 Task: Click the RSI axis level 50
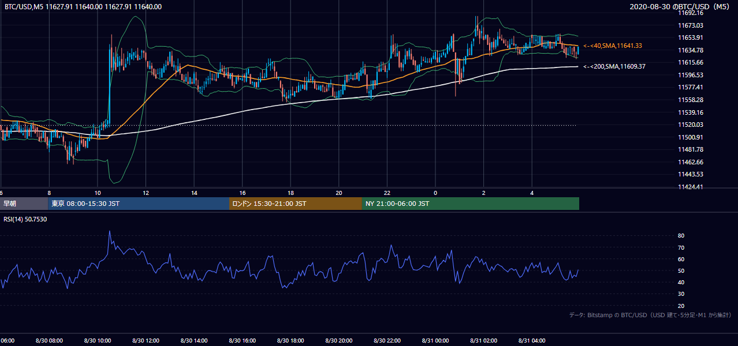681,271
